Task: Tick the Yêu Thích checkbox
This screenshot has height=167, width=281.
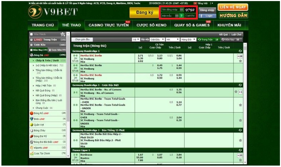Action: (31, 34)
